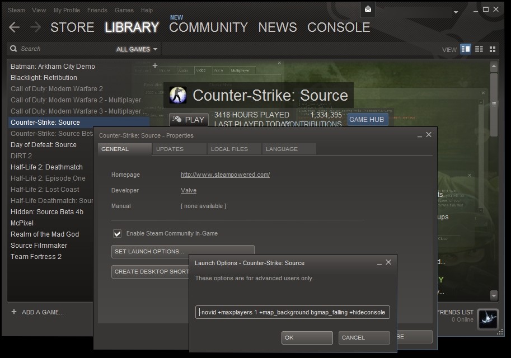Select the list view icon

tap(479, 49)
